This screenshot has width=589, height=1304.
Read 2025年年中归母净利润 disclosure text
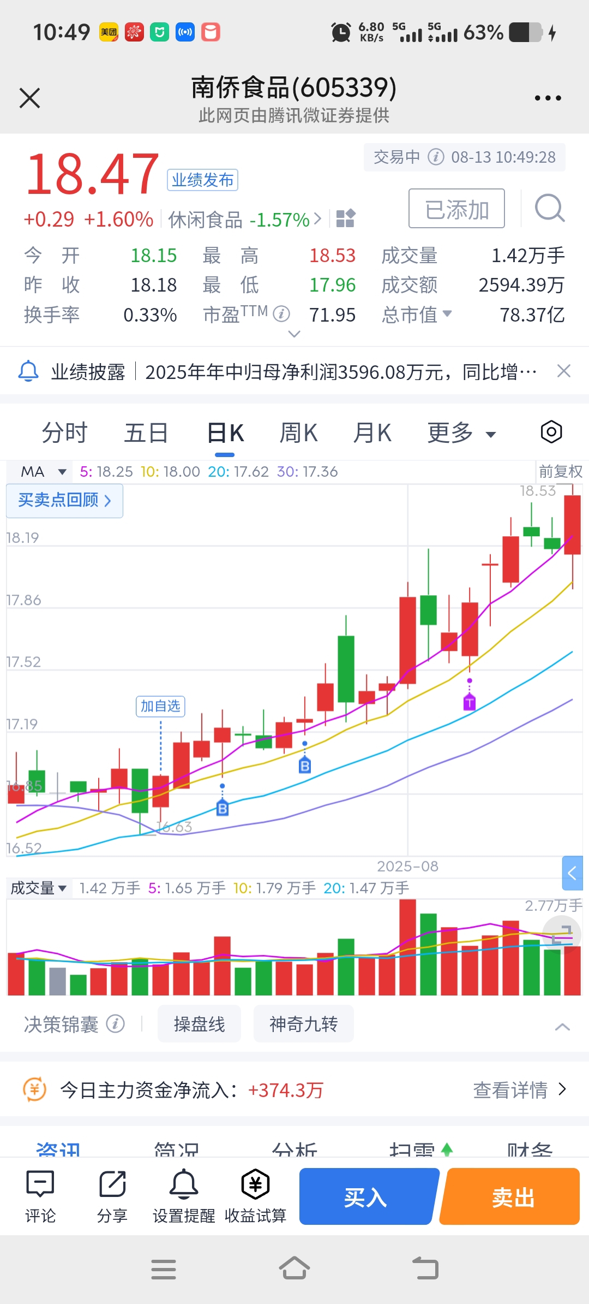341,372
